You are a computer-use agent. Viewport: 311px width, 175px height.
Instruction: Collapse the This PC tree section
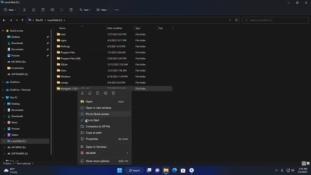(x=3, y=98)
